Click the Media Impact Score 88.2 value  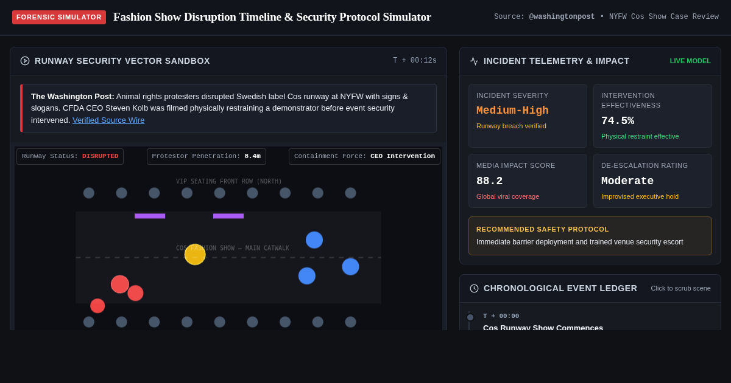(490, 181)
